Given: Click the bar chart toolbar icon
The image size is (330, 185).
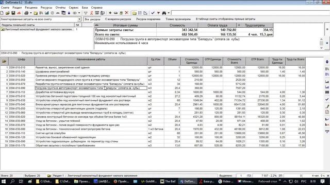Looking at the screenshot, I should [x=47, y=13].
